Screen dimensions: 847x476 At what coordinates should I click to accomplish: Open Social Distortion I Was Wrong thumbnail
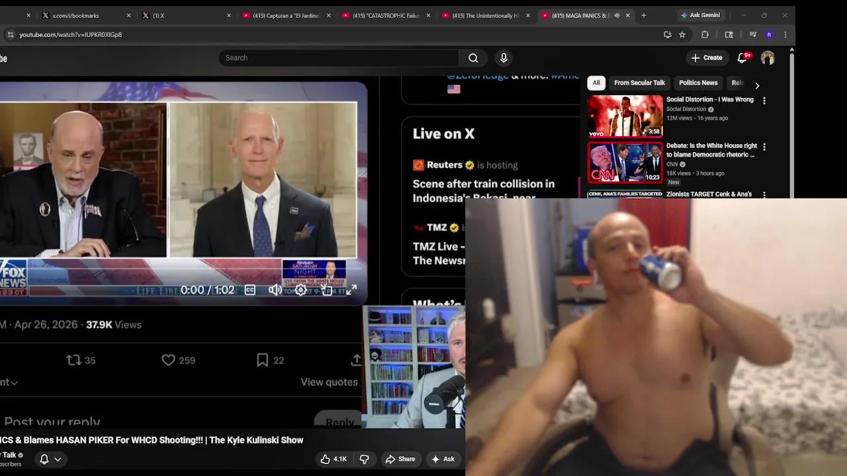point(625,116)
